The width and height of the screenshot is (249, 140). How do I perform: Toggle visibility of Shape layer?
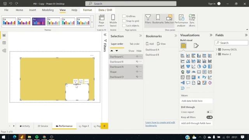tap(137, 72)
